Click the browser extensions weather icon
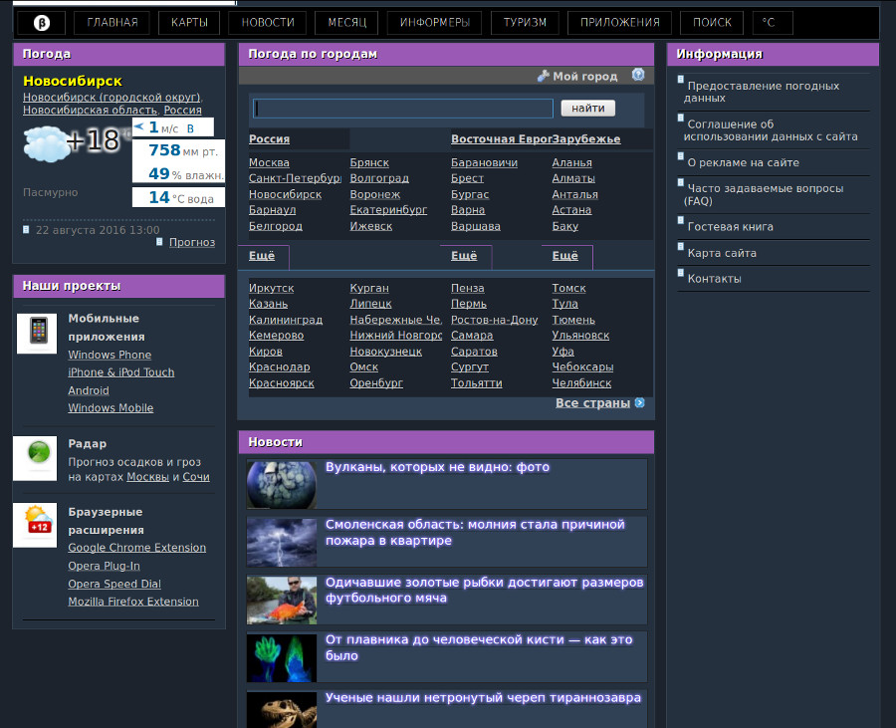The image size is (896, 728). click(x=37, y=523)
